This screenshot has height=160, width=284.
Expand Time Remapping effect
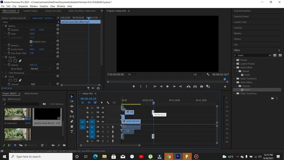click(3, 73)
